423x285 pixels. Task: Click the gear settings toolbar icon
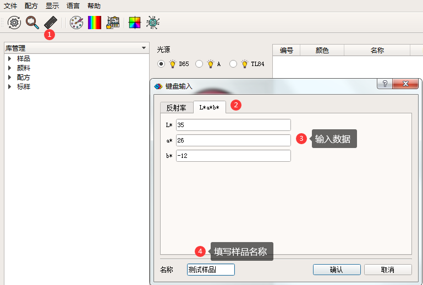tap(14, 23)
